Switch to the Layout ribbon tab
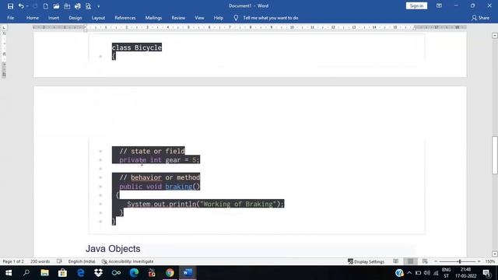498x280 pixels. (x=98, y=18)
